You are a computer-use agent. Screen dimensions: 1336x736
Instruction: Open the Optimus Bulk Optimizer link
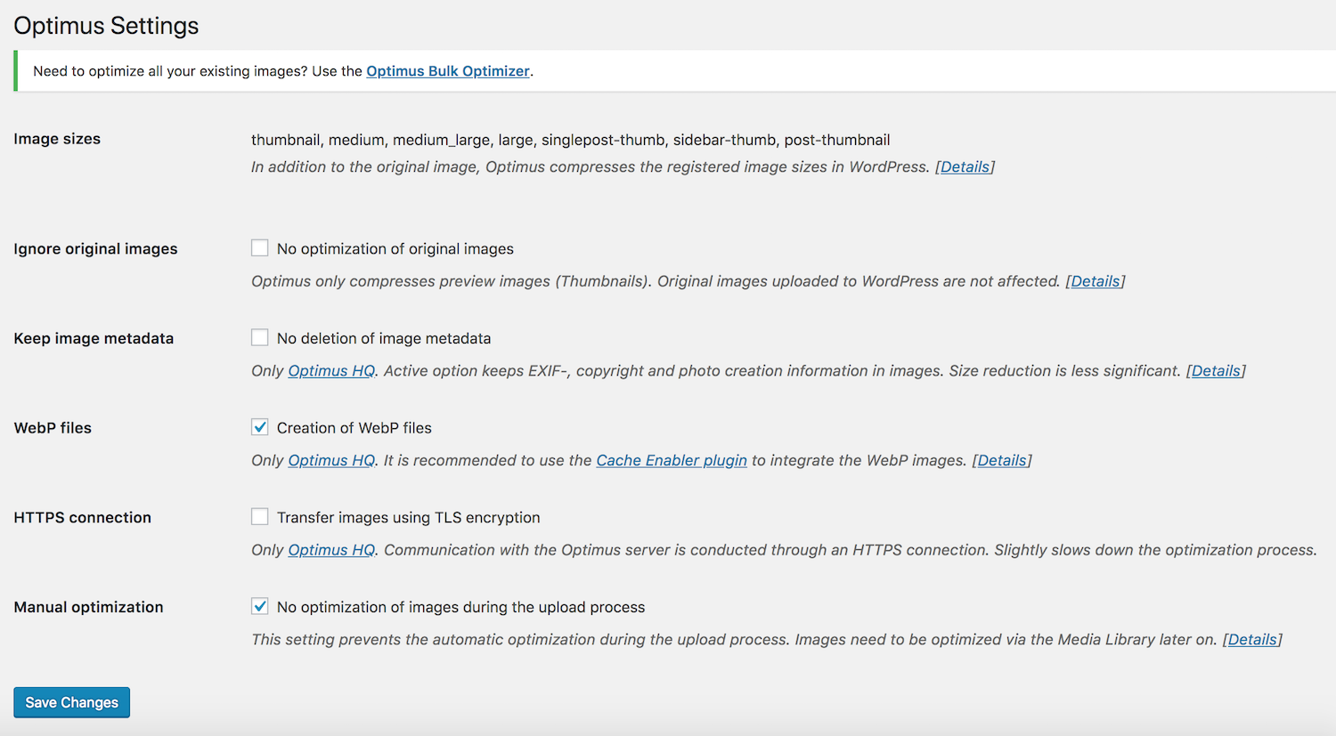[448, 71]
